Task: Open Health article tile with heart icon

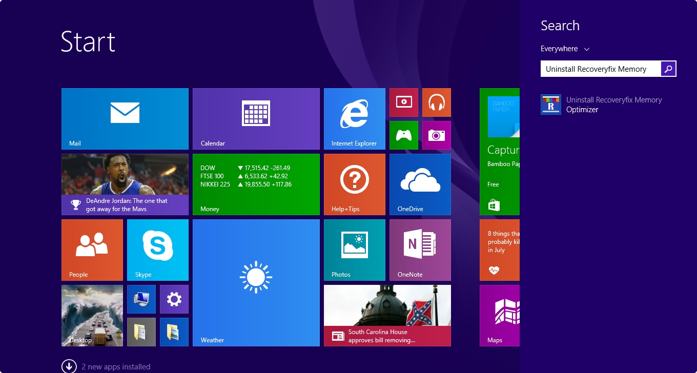Action: 500,250
